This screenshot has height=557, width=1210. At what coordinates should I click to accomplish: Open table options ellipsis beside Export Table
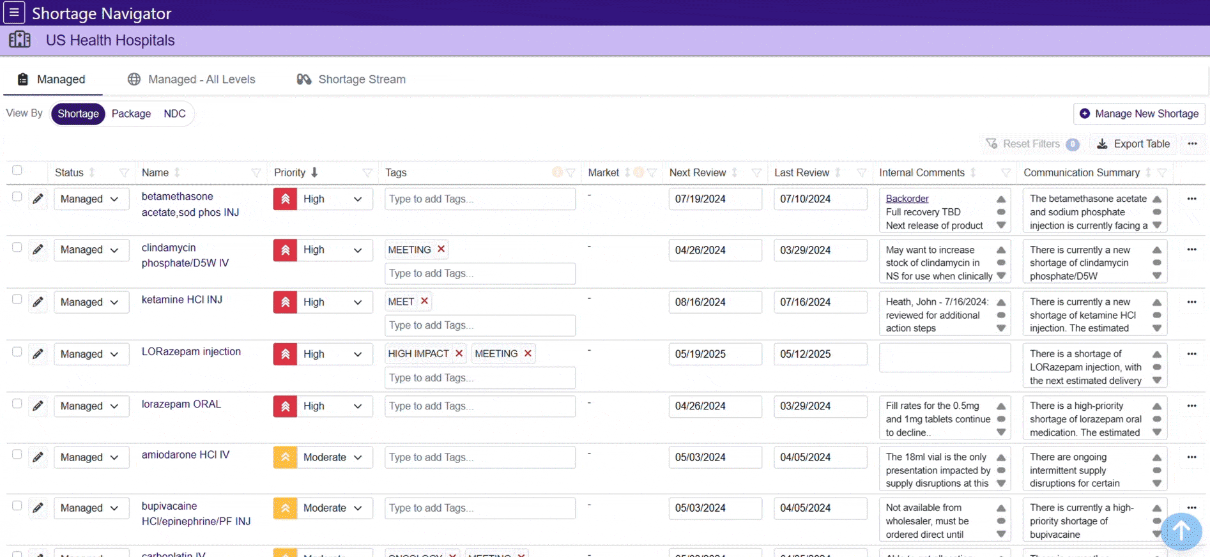1192,144
